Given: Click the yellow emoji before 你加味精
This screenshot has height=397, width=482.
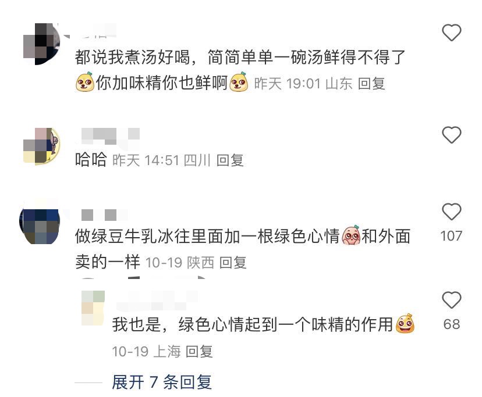Looking at the screenshot, I should pos(85,82).
